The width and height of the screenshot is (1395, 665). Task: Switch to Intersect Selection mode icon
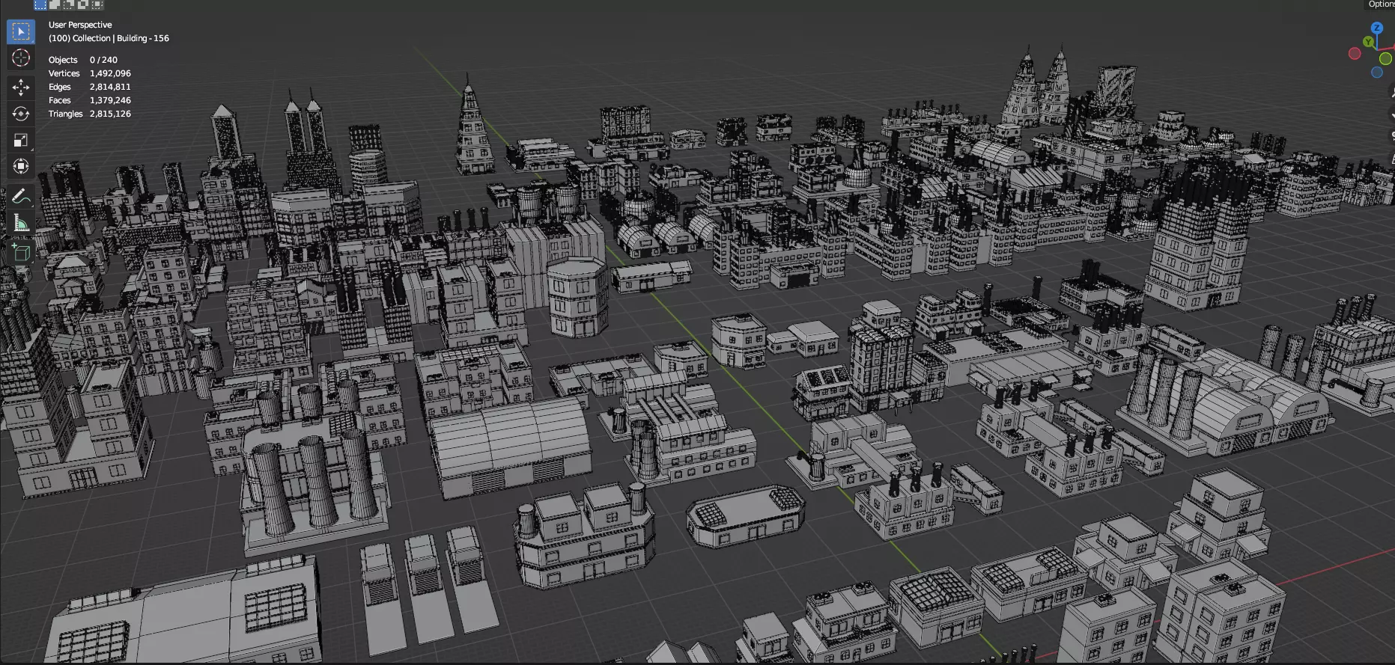(97, 4)
